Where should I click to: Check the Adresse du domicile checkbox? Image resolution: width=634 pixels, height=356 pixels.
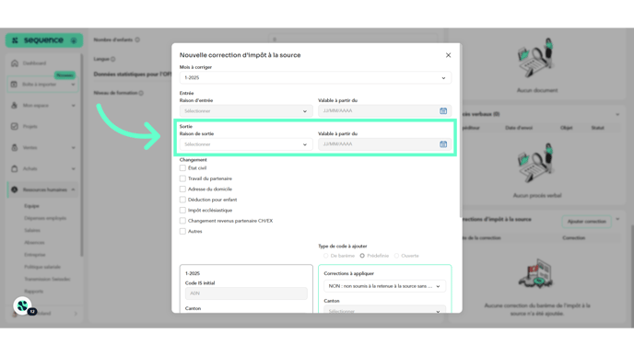point(182,189)
